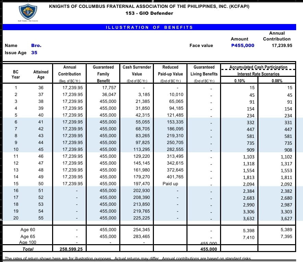Click the "BC Year" column header
This screenshot has height=262, width=303.
16,74
